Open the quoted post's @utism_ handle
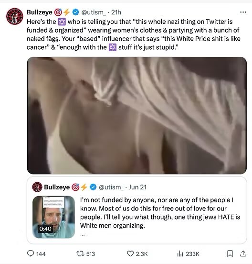Image resolution: width=252 pixels, height=264 pixels. coord(111,187)
